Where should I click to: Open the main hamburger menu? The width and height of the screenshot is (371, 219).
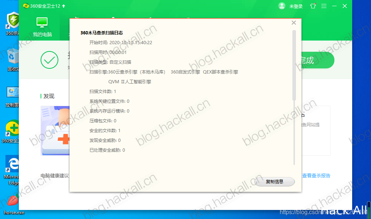pos(324,6)
